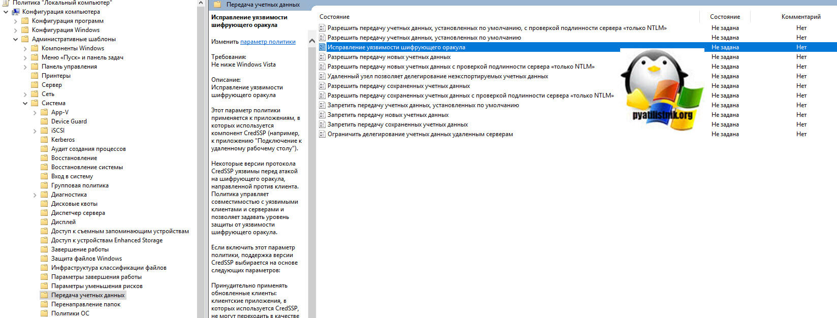The height and width of the screenshot is (318, 837).
Task: Select the 'Групповая политика' tree item
Action: tap(80, 185)
